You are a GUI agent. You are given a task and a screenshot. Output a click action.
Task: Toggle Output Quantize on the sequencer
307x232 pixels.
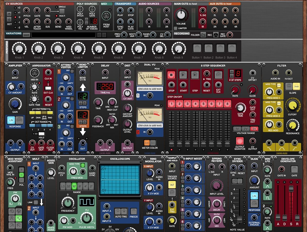(240, 141)
